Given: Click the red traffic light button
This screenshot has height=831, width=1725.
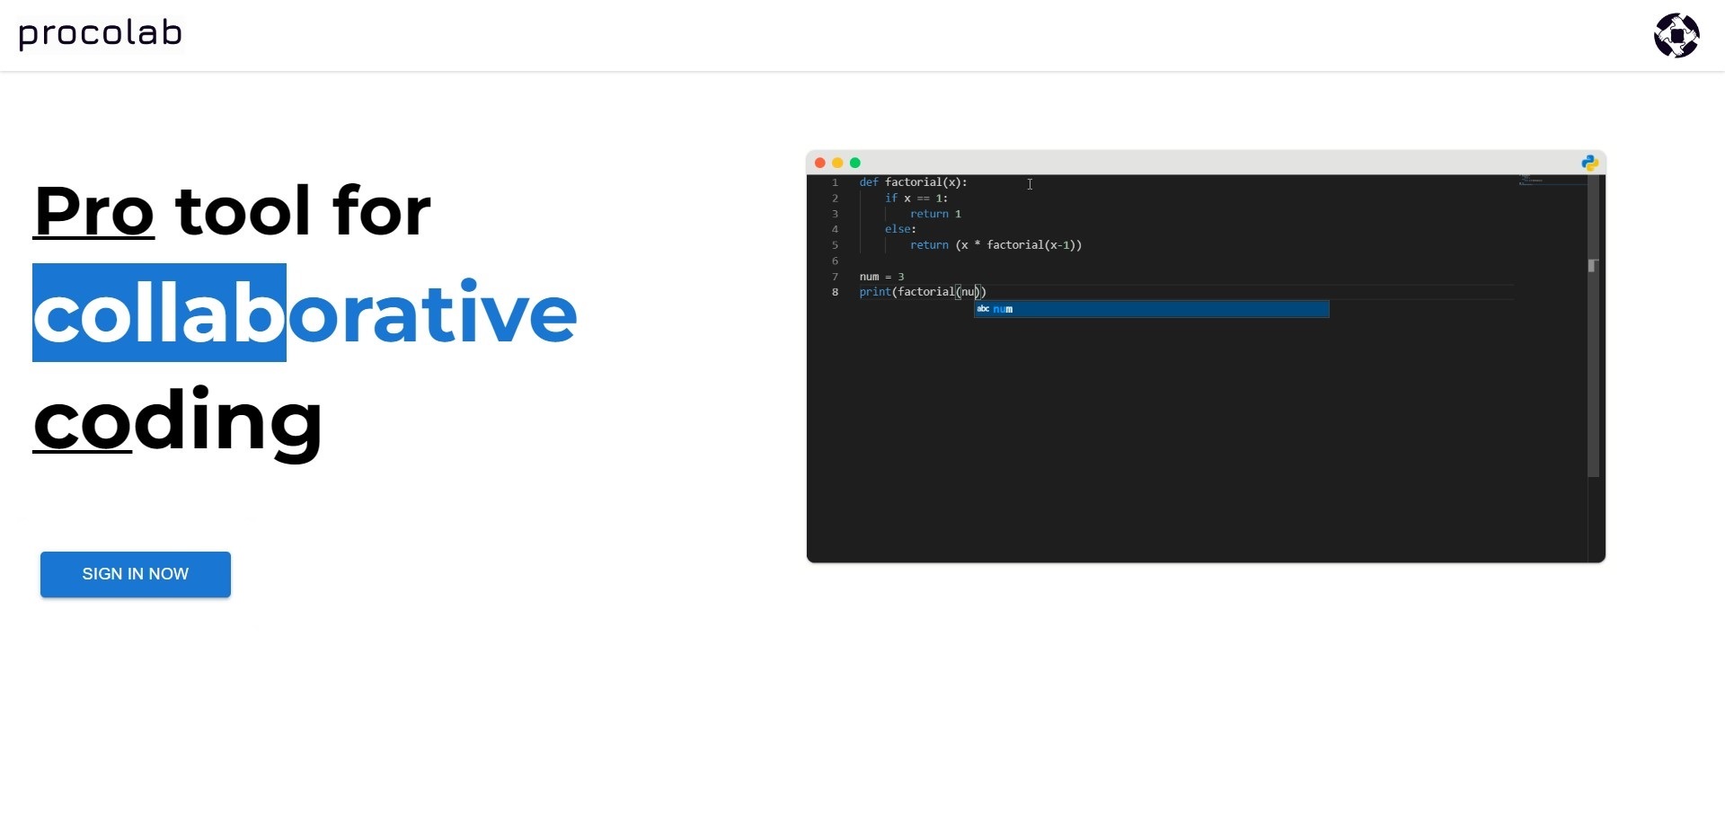Looking at the screenshot, I should pyautogui.click(x=820, y=163).
